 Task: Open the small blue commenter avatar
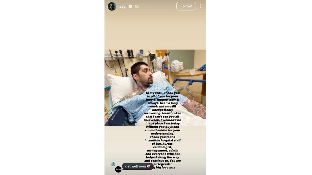(113, 164)
